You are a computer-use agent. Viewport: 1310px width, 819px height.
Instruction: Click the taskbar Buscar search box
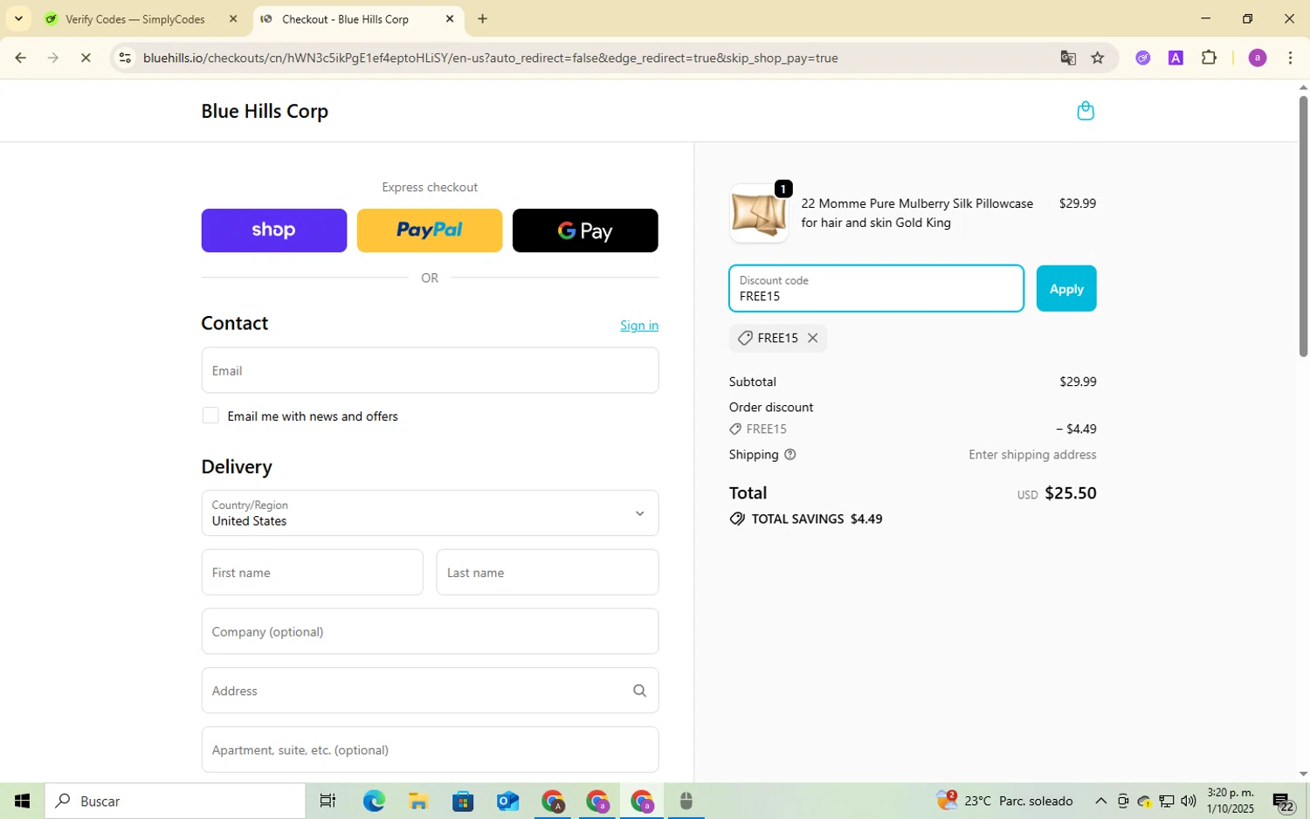175,801
